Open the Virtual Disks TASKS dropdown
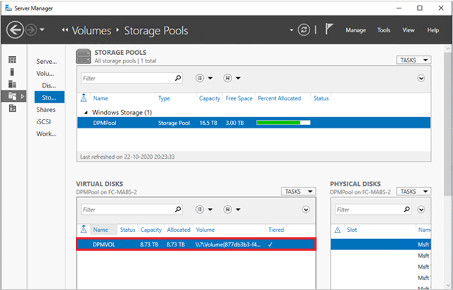 (x=298, y=191)
